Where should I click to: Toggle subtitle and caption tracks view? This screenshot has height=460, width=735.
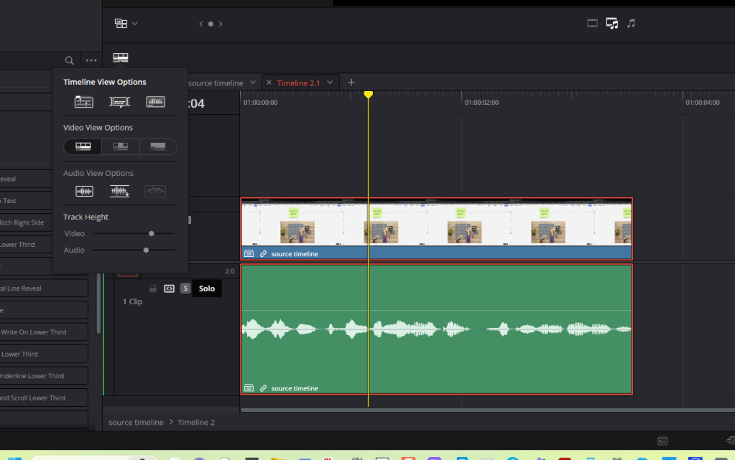coord(119,102)
